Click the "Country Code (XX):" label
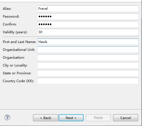Screen dimensions: 142x126 [x=18, y=81]
